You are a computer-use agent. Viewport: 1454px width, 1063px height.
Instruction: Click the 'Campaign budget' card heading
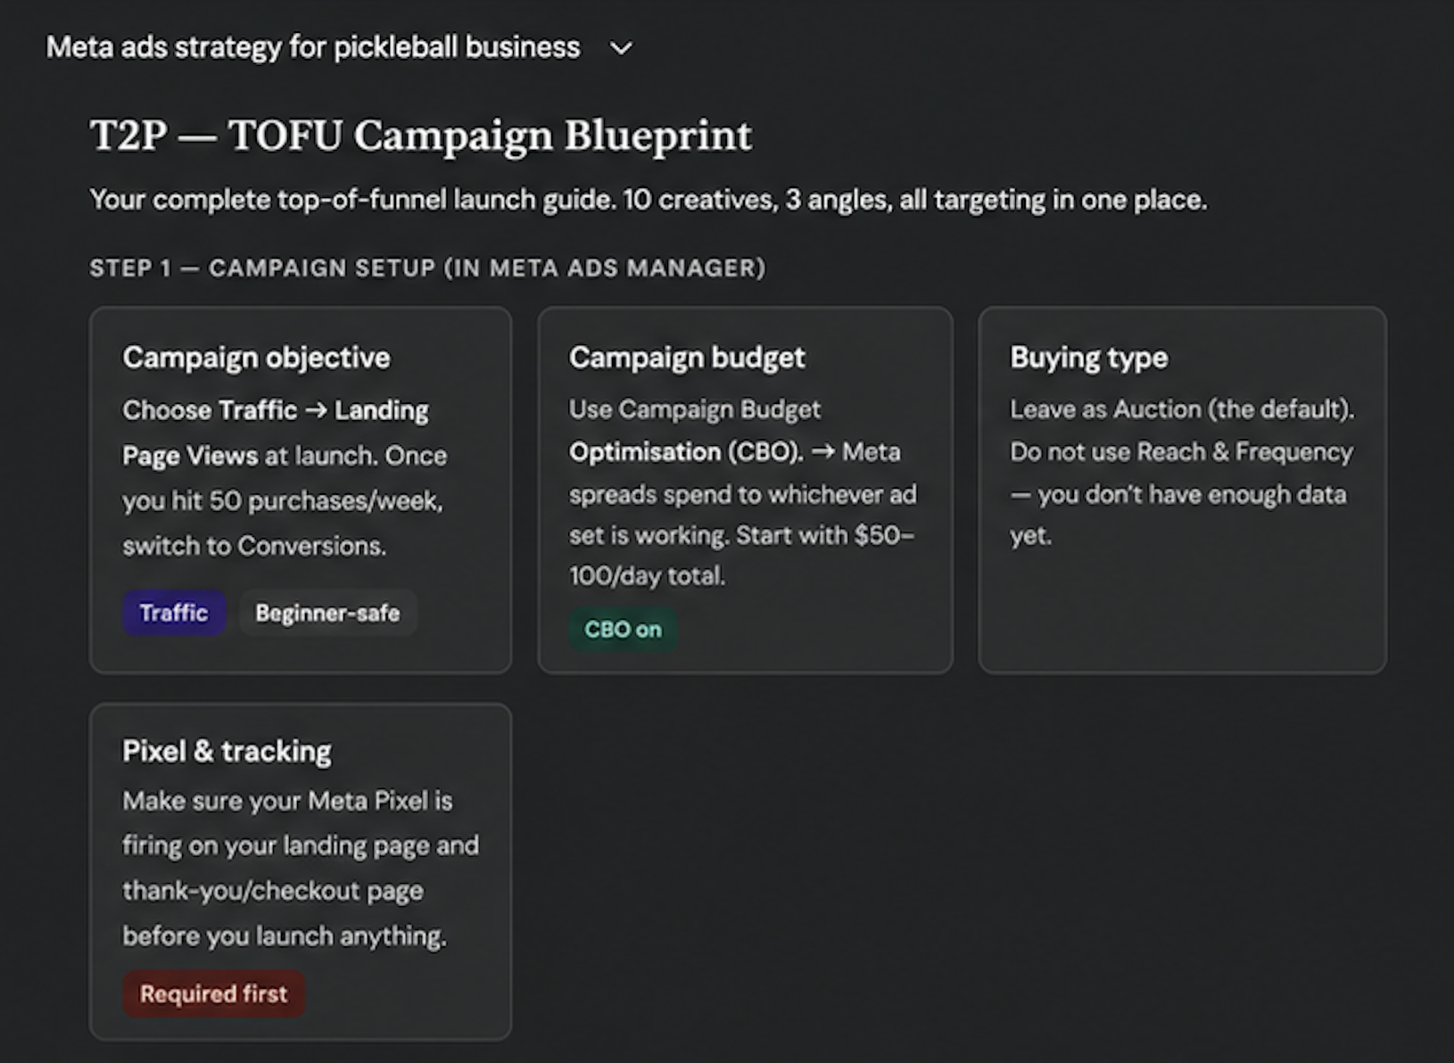click(687, 358)
